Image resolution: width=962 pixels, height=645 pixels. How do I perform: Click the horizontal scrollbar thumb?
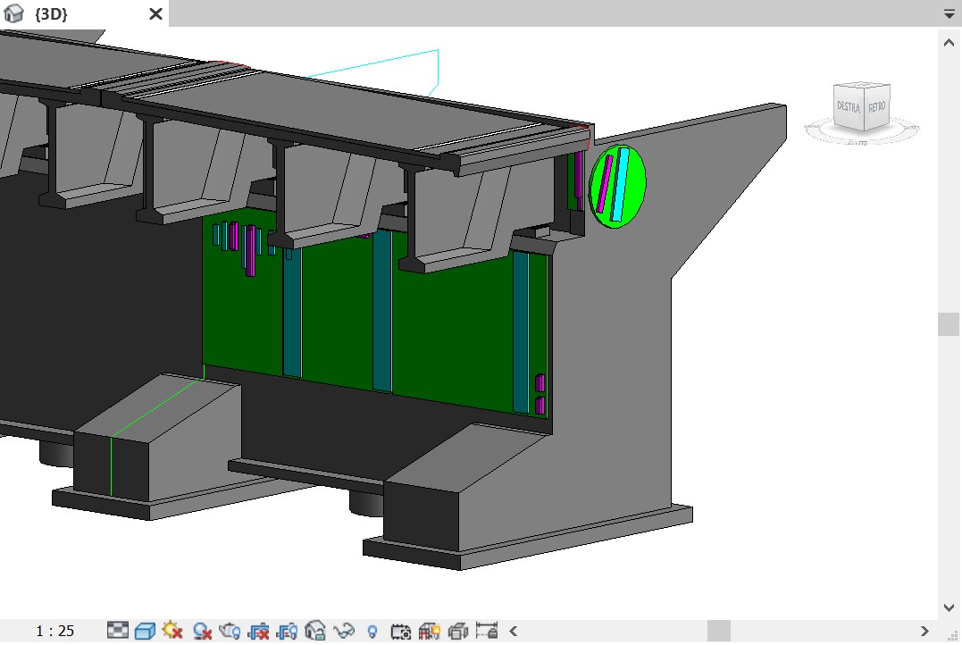coord(718,631)
